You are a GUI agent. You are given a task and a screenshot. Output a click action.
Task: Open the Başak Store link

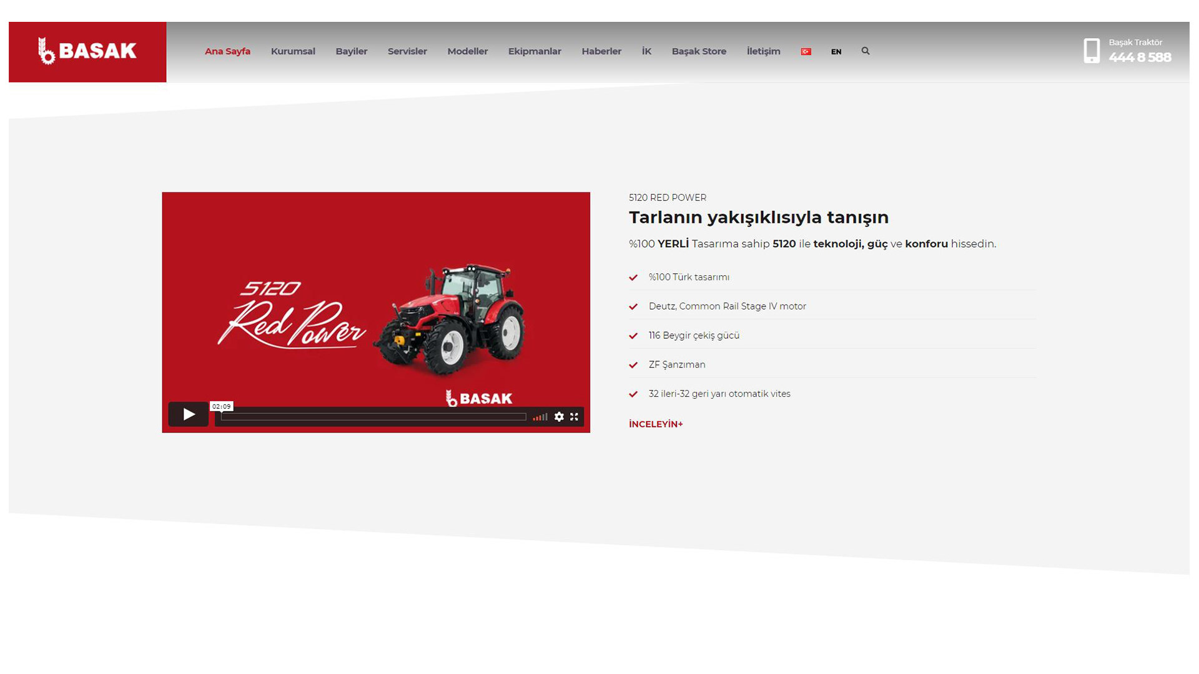pos(699,51)
